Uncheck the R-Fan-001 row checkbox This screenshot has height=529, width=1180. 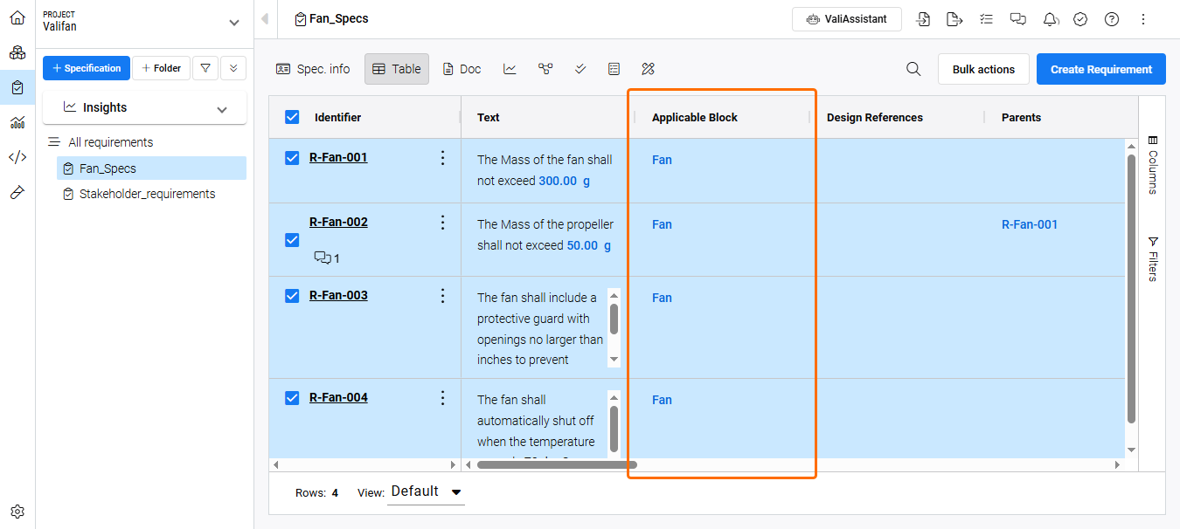[293, 158]
